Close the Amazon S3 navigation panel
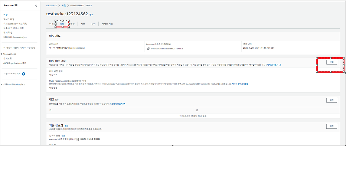Screen dimensions: 346x174 (x=36, y=6)
